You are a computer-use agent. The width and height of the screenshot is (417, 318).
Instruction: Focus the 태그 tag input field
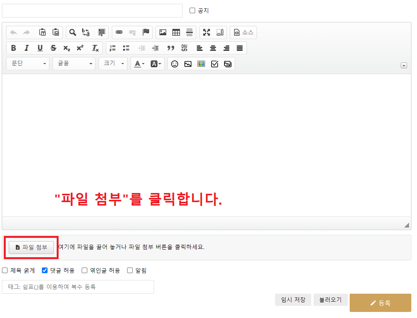(x=78, y=287)
